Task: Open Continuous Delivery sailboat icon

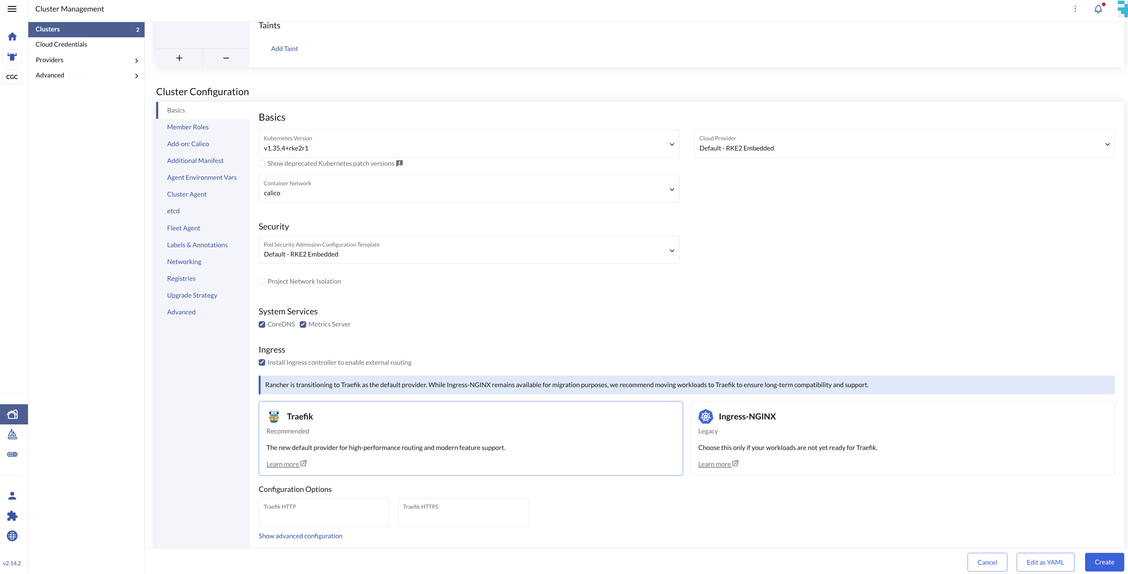Action: (x=12, y=434)
